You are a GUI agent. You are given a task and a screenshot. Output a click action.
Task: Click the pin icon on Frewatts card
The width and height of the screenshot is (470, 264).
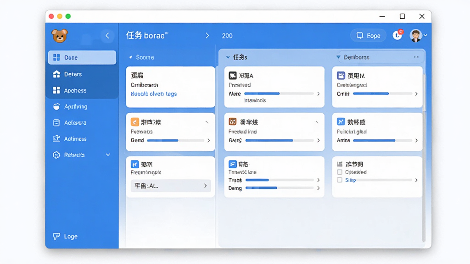pyautogui.click(x=207, y=122)
